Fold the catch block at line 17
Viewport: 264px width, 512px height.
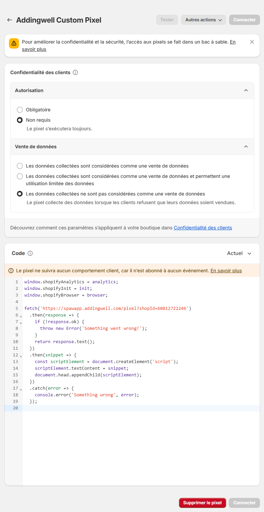click(x=21, y=389)
